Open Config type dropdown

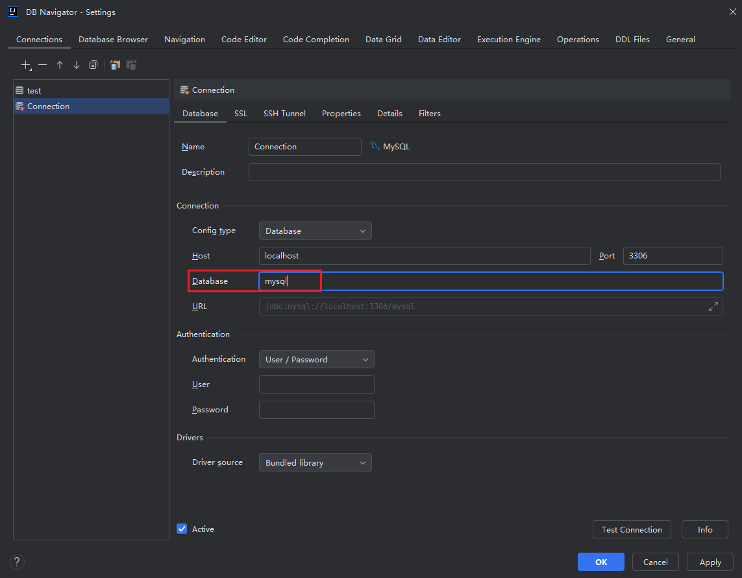point(315,231)
